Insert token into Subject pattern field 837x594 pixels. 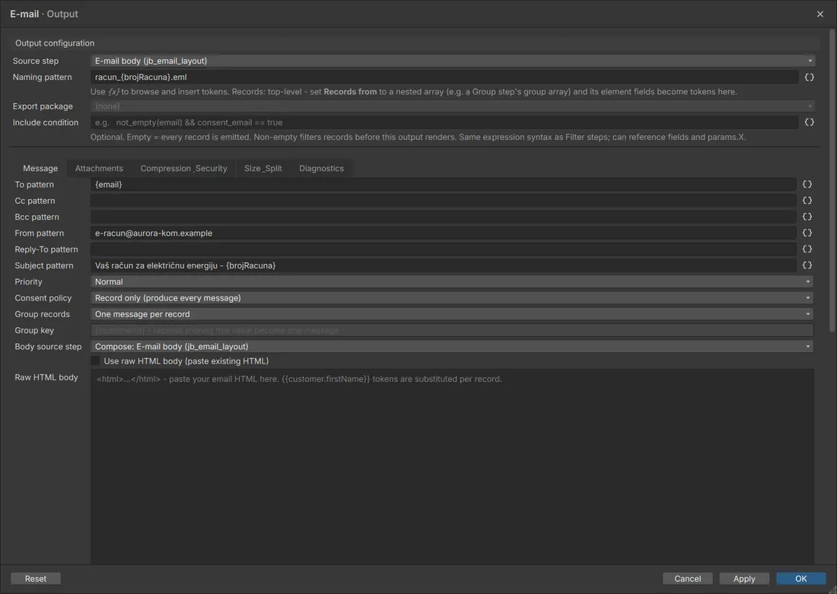pyautogui.click(x=807, y=265)
